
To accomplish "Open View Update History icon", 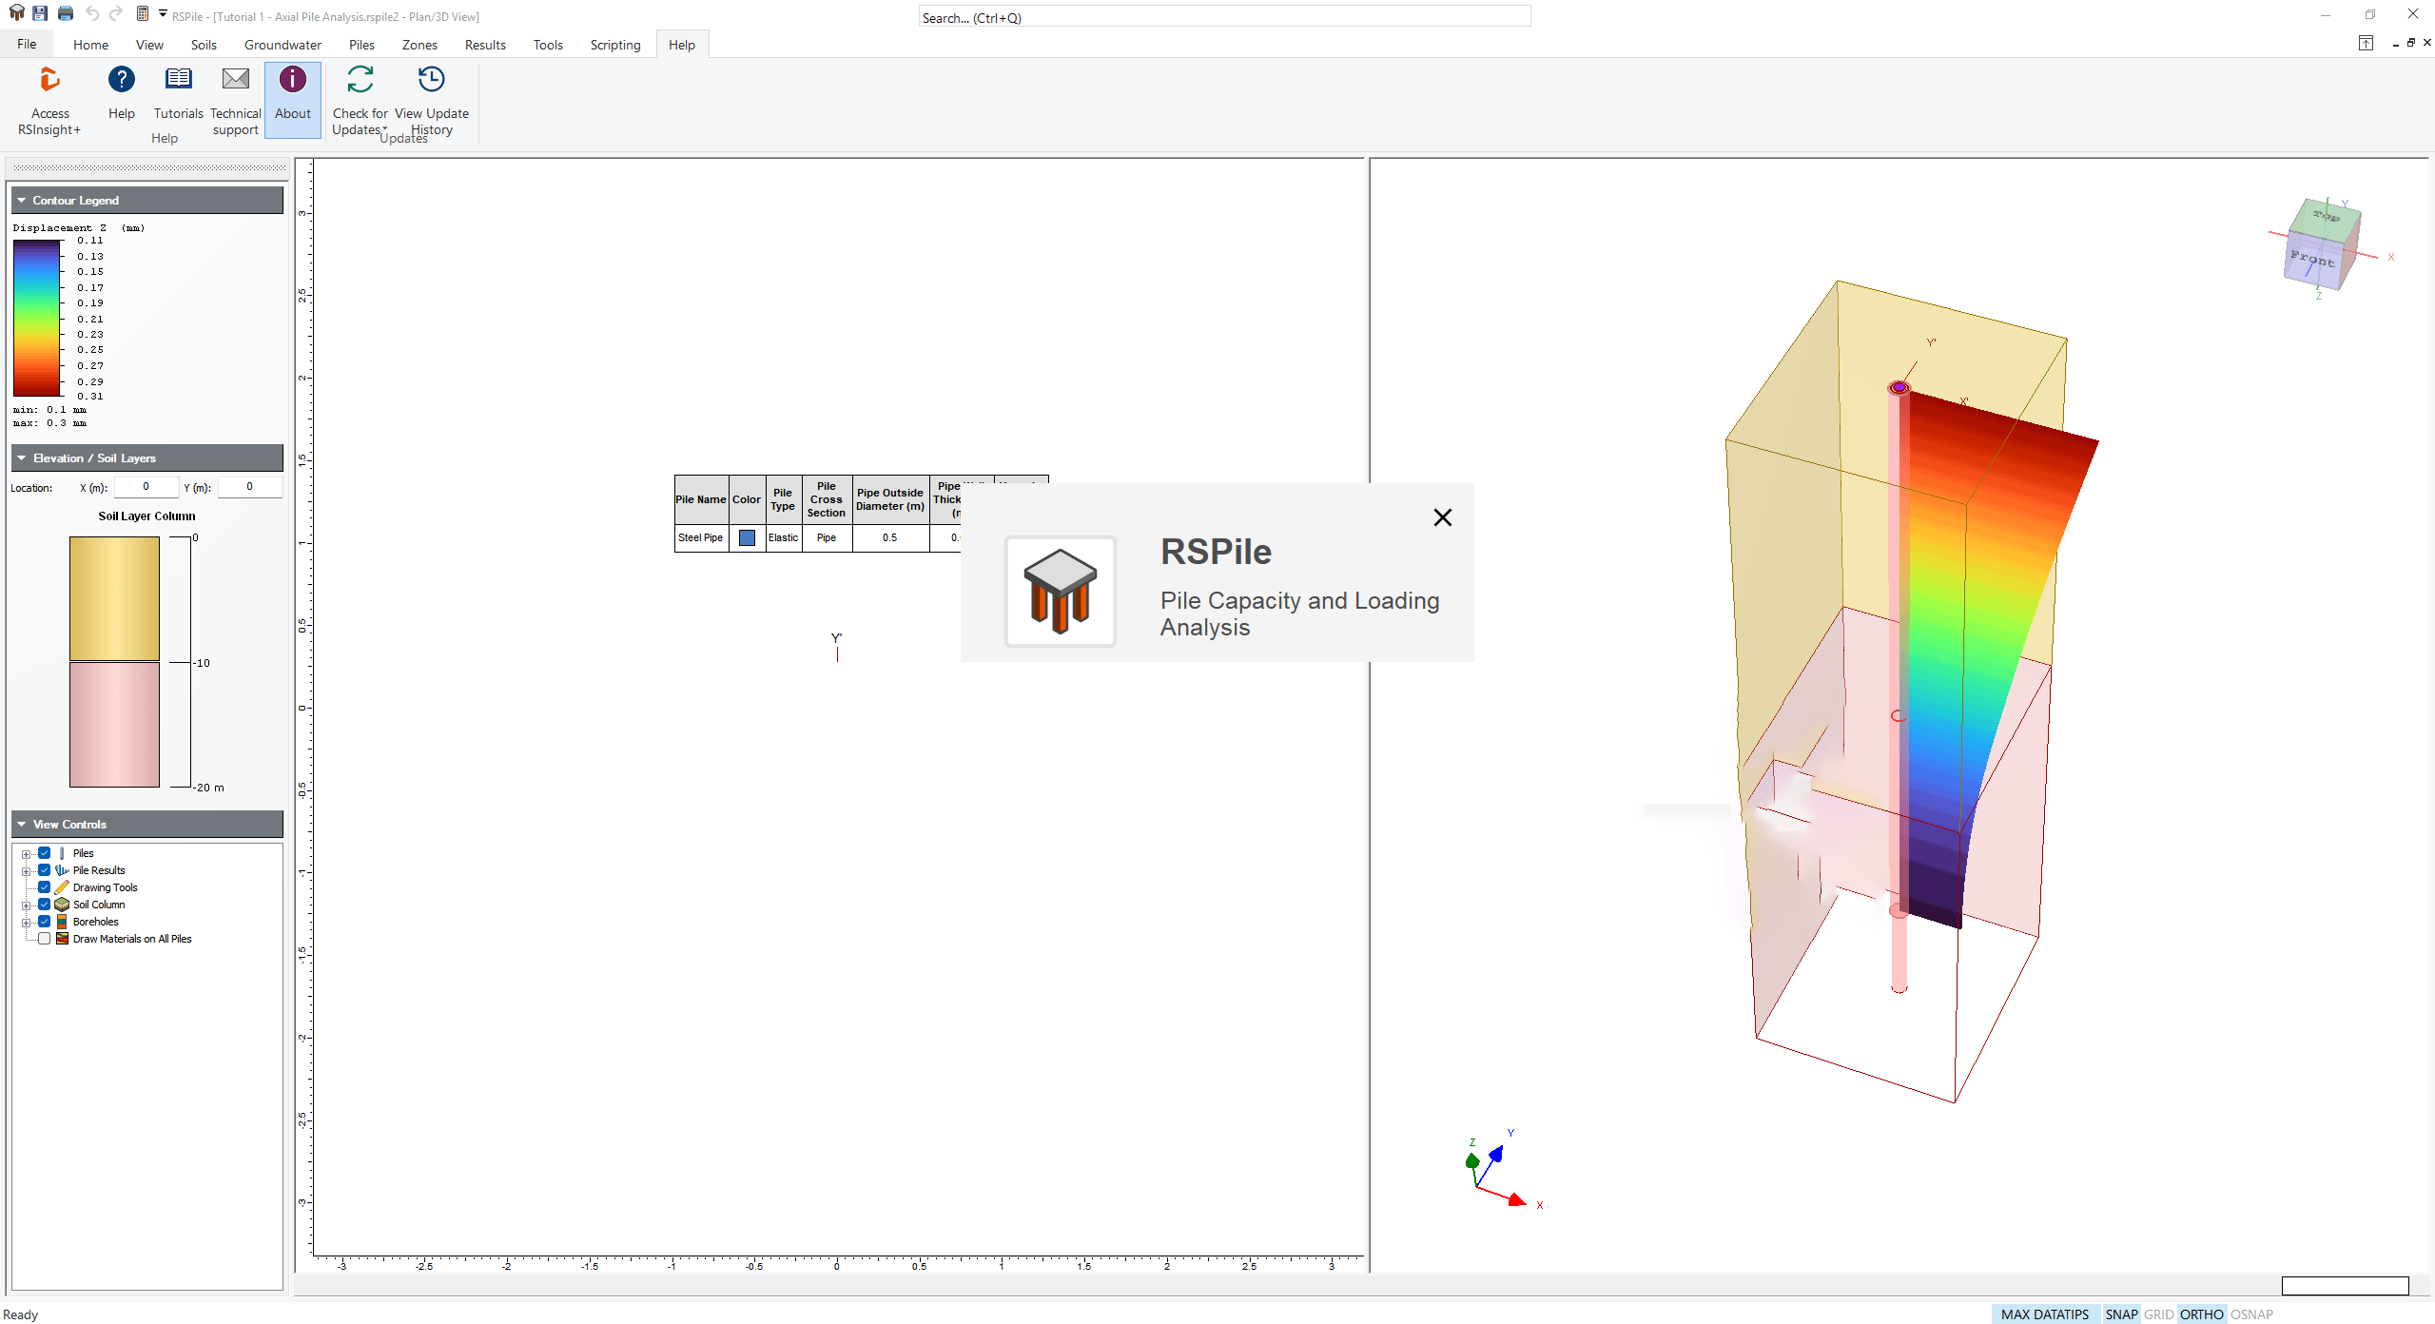I will click(x=431, y=80).
